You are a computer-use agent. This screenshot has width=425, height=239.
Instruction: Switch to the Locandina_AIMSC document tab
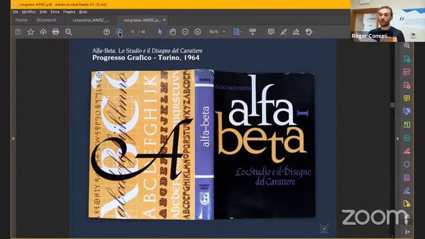point(91,20)
